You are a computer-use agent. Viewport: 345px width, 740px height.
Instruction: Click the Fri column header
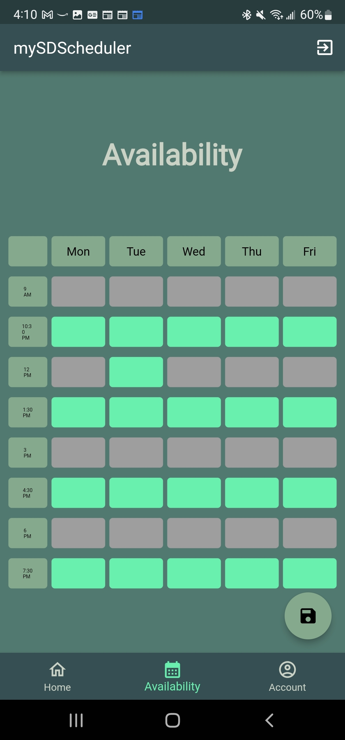(309, 251)
